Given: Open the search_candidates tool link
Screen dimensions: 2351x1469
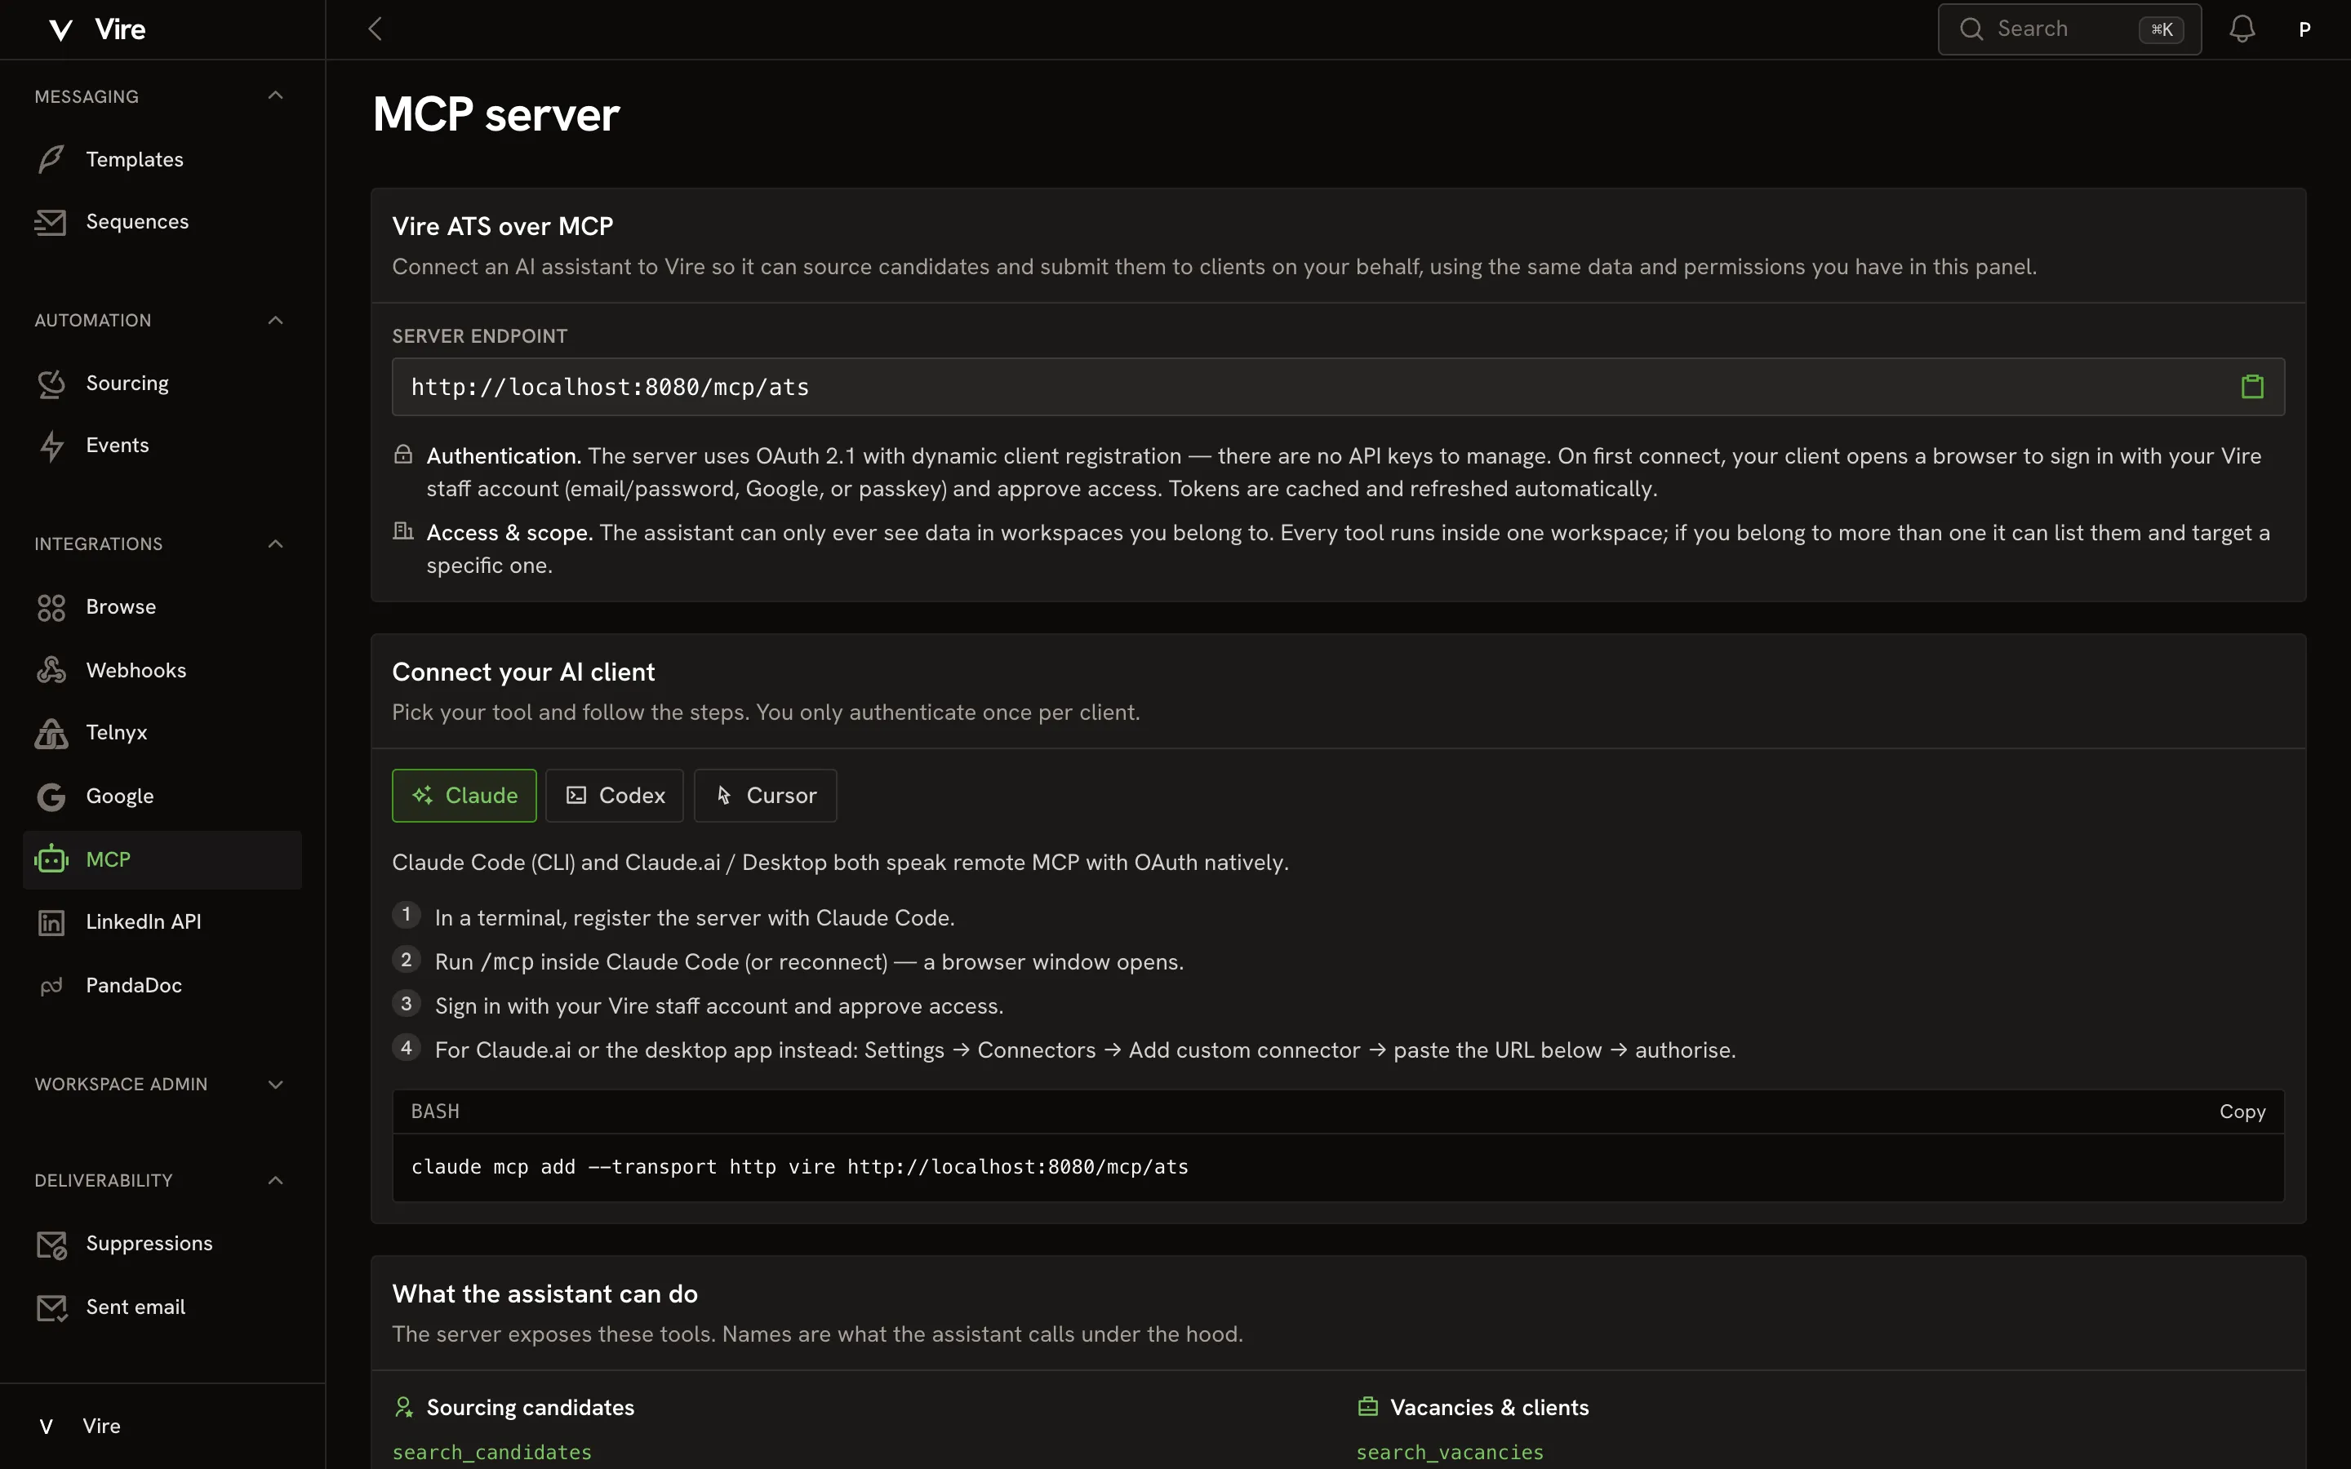Looking at the screenshot, I should click(491, 1453).
